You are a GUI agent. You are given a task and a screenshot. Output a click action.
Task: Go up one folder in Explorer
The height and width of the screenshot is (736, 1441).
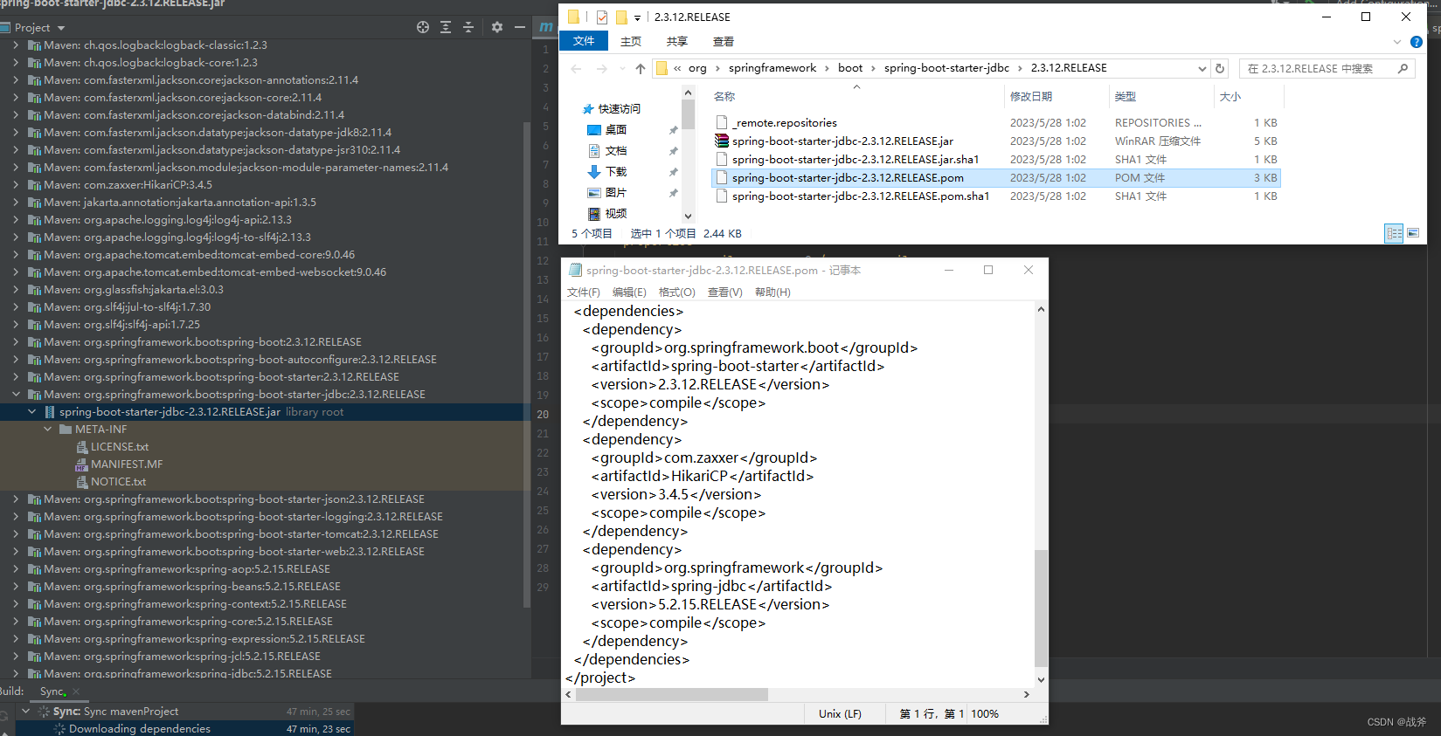(x=641, y=68)
